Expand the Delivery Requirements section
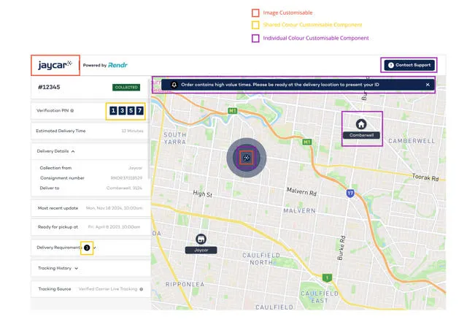 pos(95,248)
